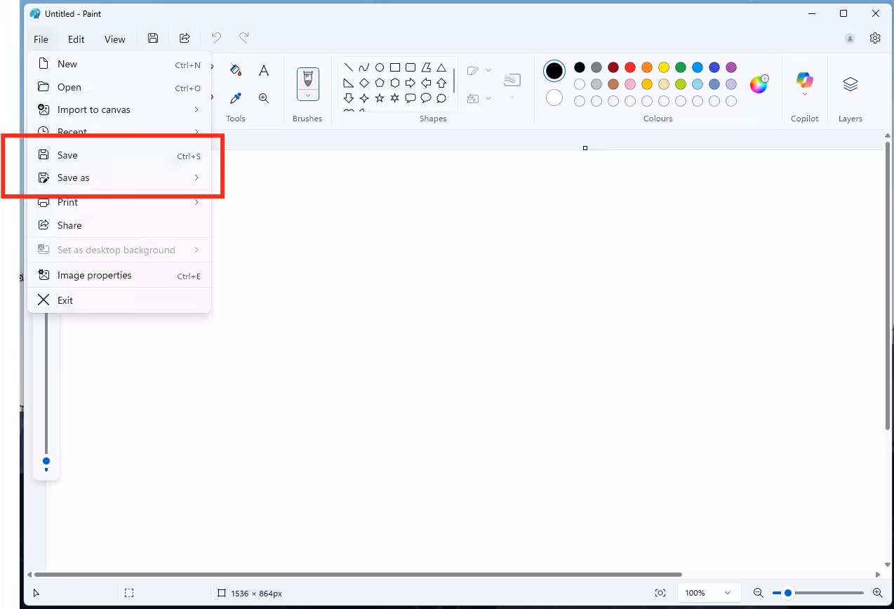Image resolution: width=894 pixels, height=609 pixels.
Task: Select the Fill with colour tool
Action: (x=235, y=69)
